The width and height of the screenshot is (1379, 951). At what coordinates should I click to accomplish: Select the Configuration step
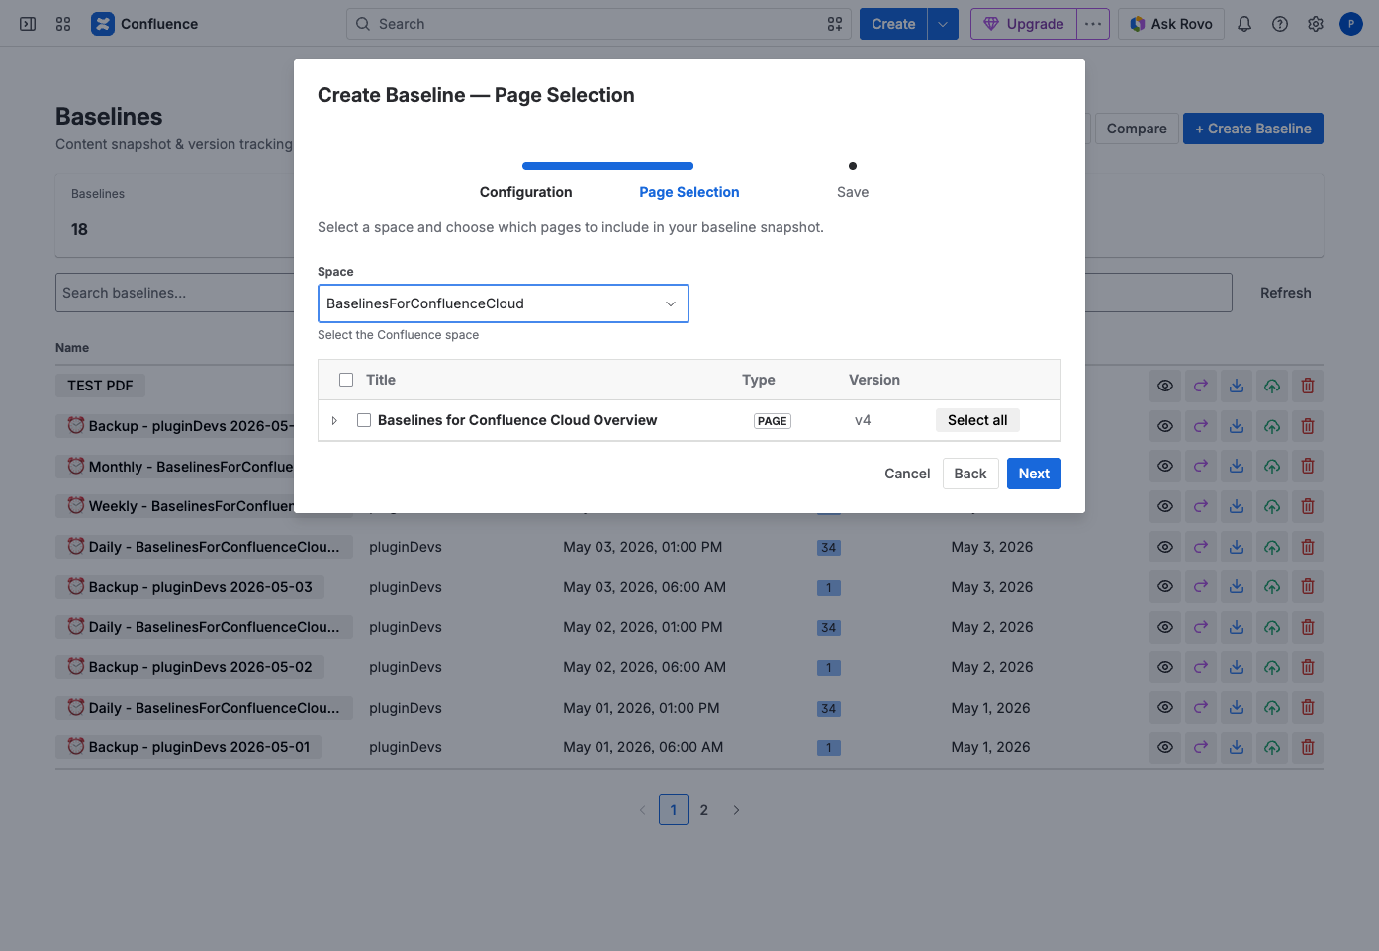tap(525, 192)
